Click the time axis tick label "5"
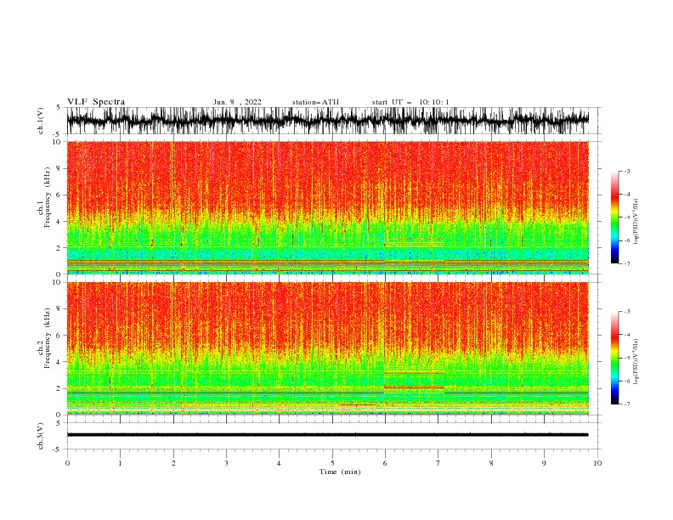The height and width of the screenshot is (520, 673). click(332, 463)
